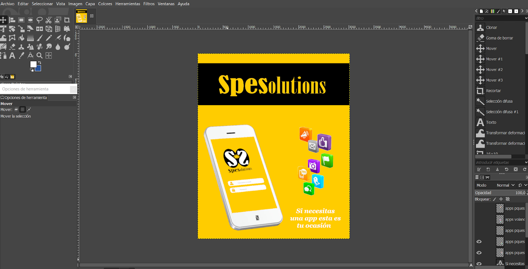Select the Gradient tool
The width and height of the screenshot is (528, 269).
[30, 38]
